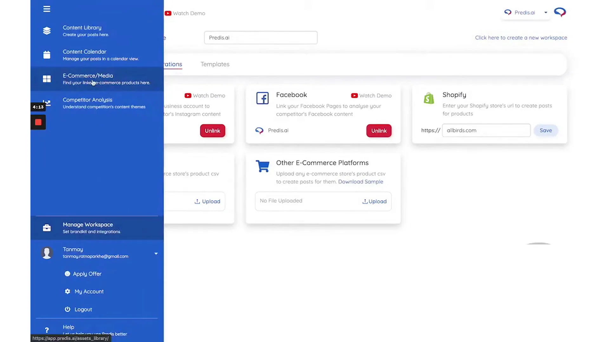Screen dimensions: 609x342
Task: Save the Shopify store URL
Action: click(546, 130)
